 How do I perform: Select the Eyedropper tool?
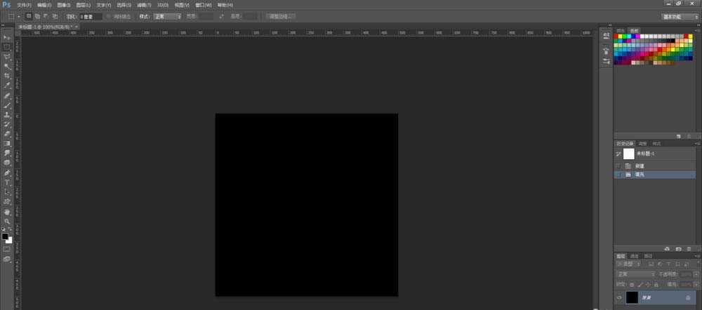(x=7, y=85)
